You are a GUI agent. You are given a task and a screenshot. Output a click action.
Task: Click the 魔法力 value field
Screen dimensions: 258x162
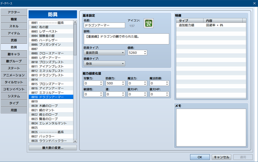click(136, 83)
